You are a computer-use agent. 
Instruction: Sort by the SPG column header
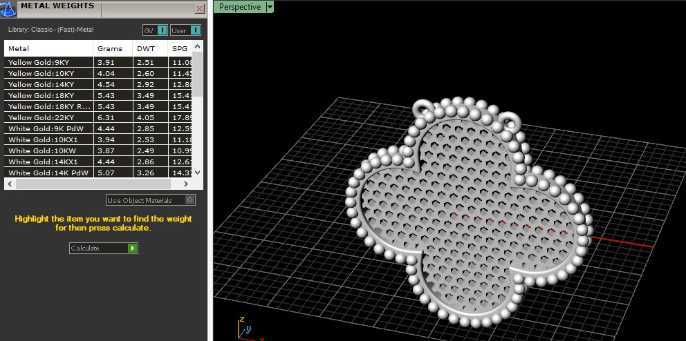180,48
